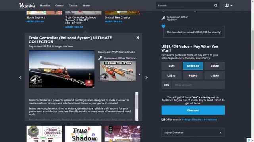This screenshot has height=142, width=254.
Task: Open the Super Optimizer thumbnail
Action: point(44,134)
